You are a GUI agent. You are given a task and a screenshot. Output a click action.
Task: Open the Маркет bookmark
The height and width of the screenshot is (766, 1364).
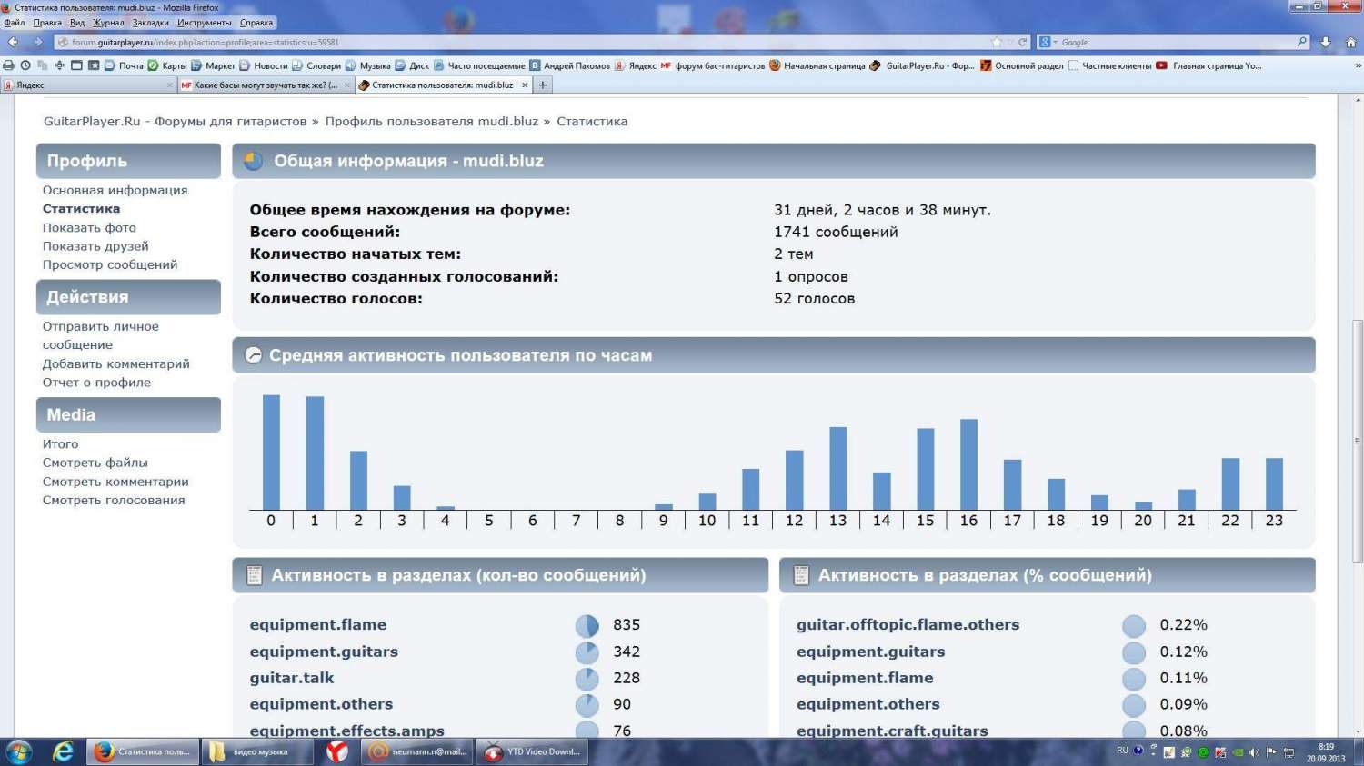pos(213,65)
